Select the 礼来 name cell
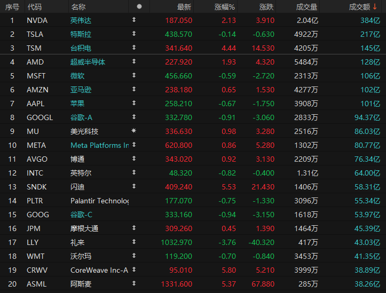Image resolution: width=386 pixels, height=293 pixels. [x=77, y=243]
